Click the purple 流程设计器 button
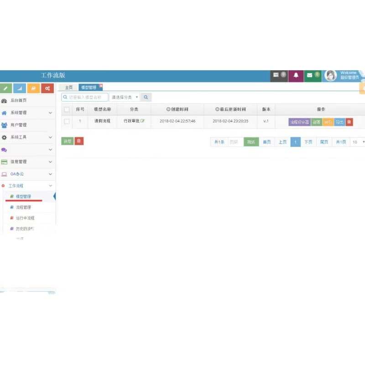 pos(300,122)
